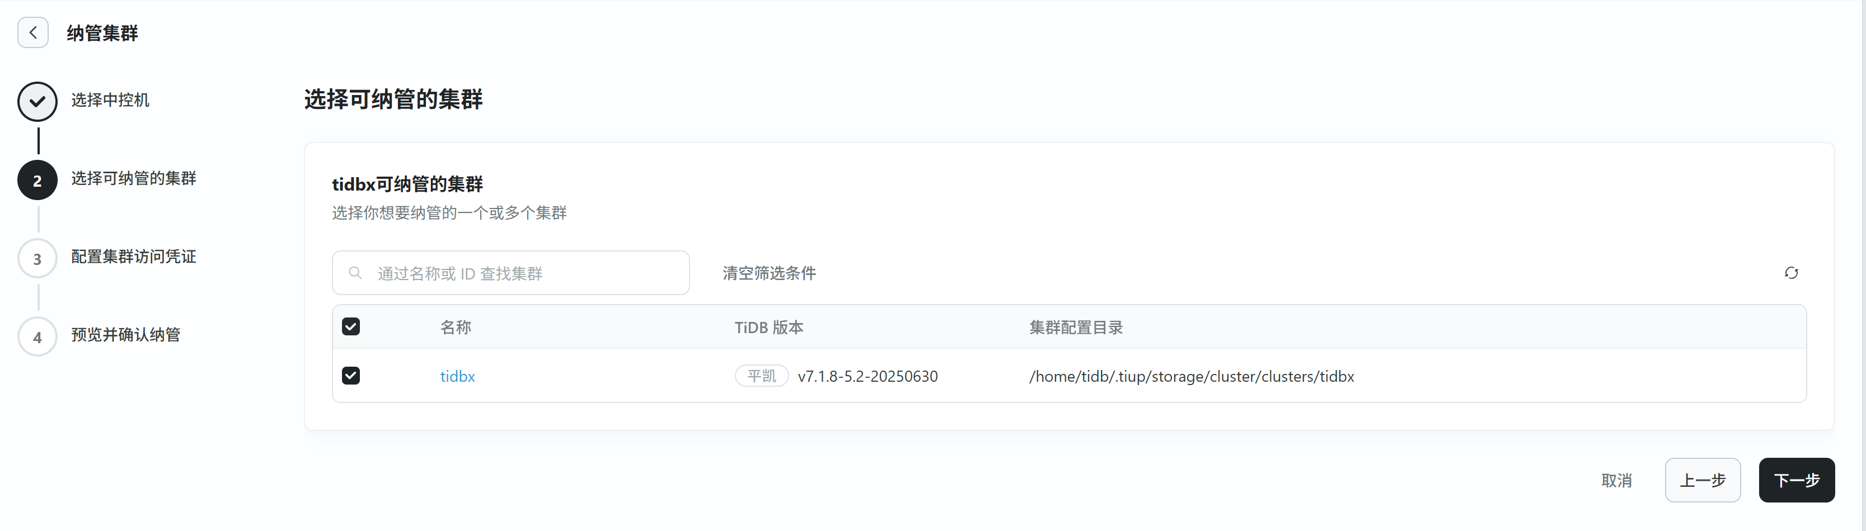Click the step 4 circle icon
This screenshot has height=531, width=1866.
tap(37, 336)
